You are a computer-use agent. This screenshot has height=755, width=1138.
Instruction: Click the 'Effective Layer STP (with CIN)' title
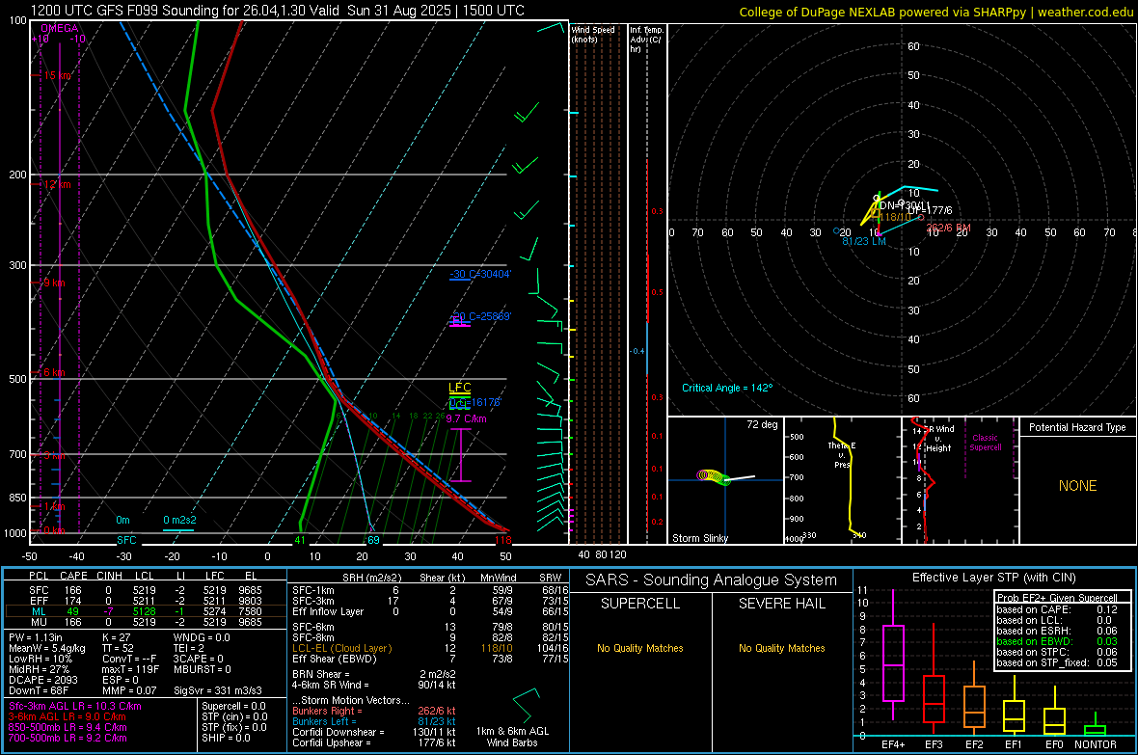pos(993,578)
